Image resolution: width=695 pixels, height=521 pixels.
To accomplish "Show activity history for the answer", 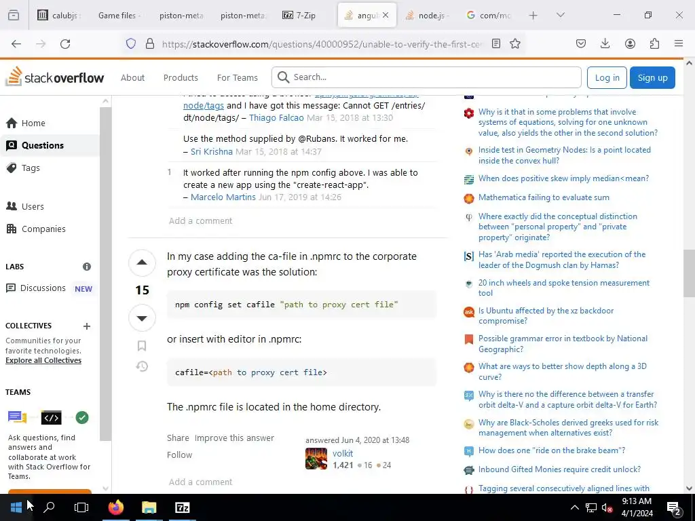I will 142,366.
